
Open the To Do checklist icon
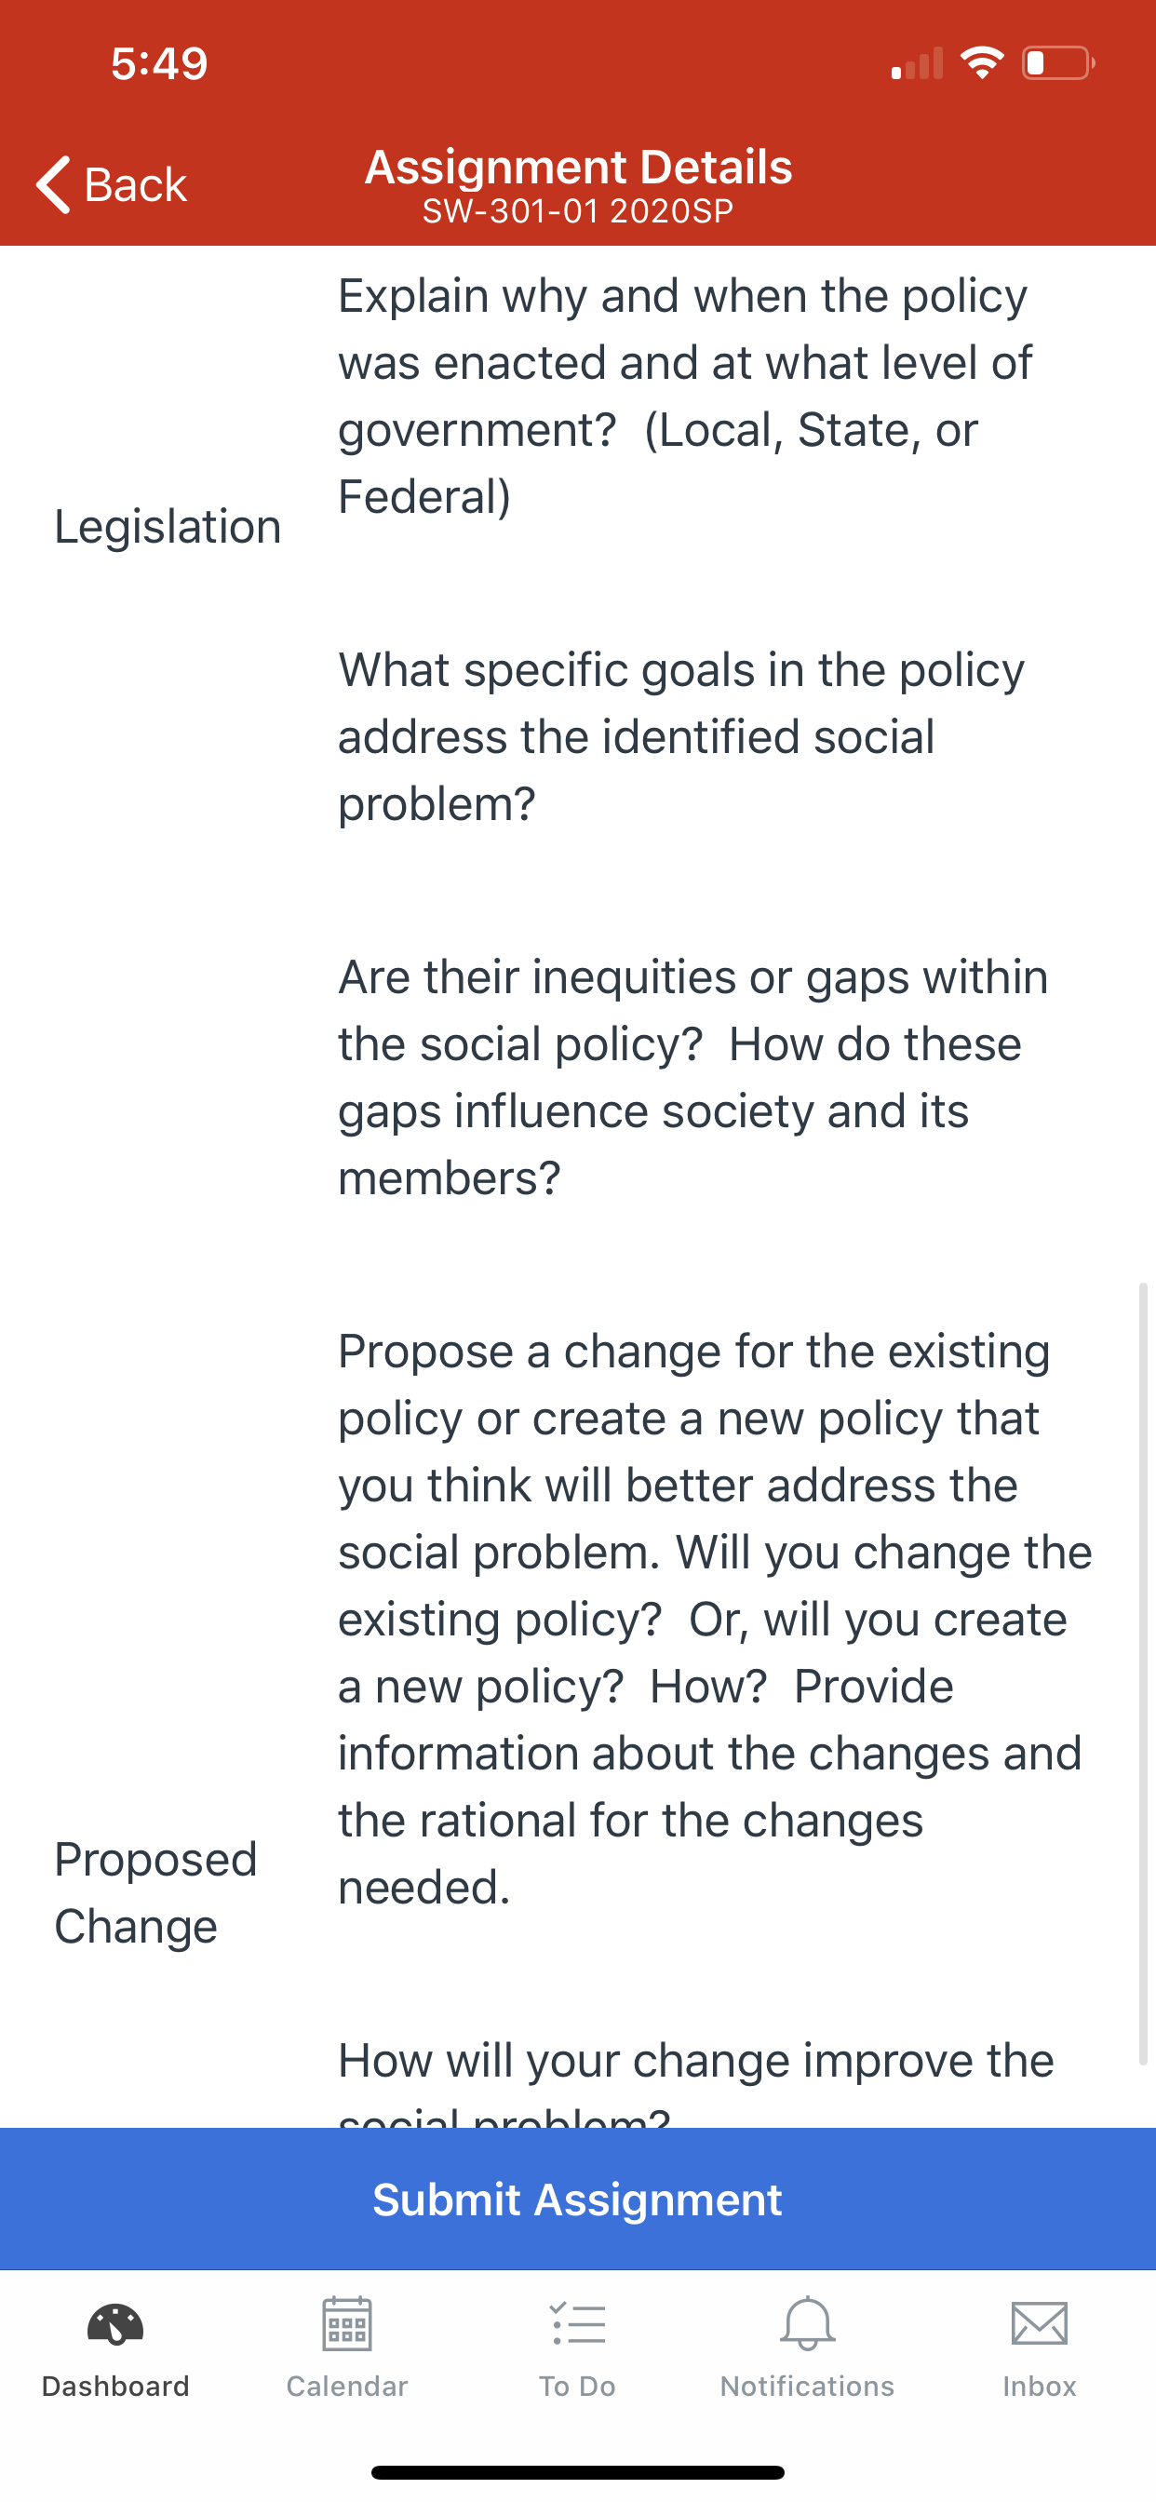[578, 2324]
